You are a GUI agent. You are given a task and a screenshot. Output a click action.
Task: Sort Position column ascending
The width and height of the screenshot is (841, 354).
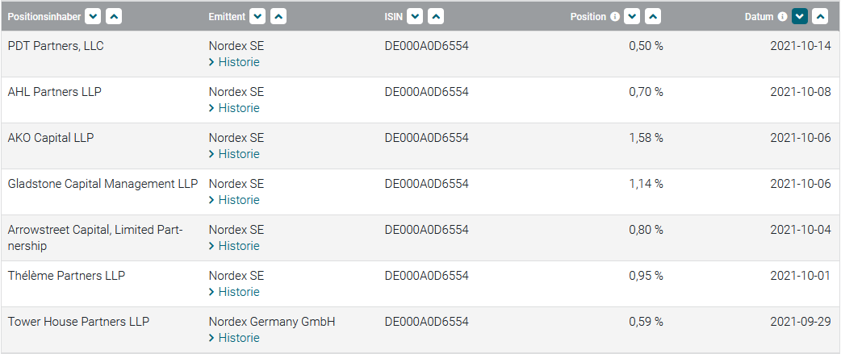653,16
